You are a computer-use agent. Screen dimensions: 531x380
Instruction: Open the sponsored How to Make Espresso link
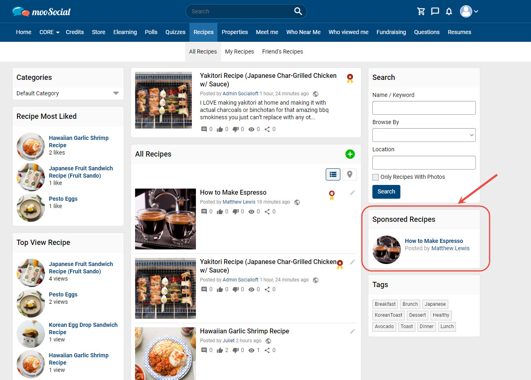pos(434,241)
